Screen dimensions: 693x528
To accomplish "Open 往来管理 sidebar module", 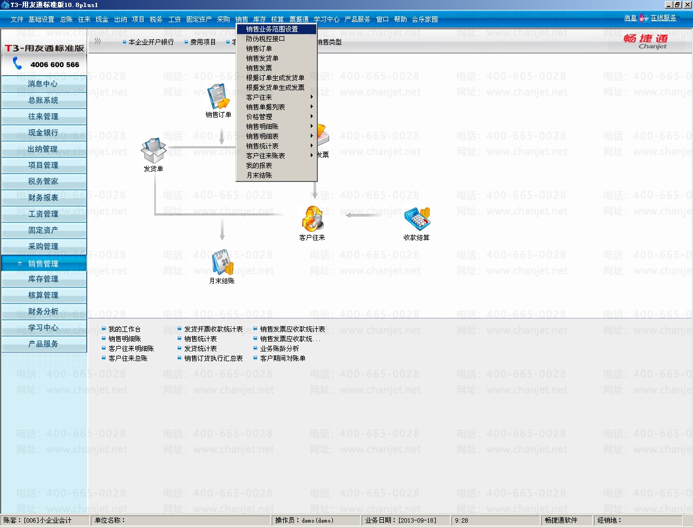I will coord(43,116).
